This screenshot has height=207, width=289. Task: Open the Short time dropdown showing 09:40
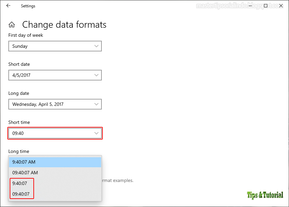pos(55,133)
